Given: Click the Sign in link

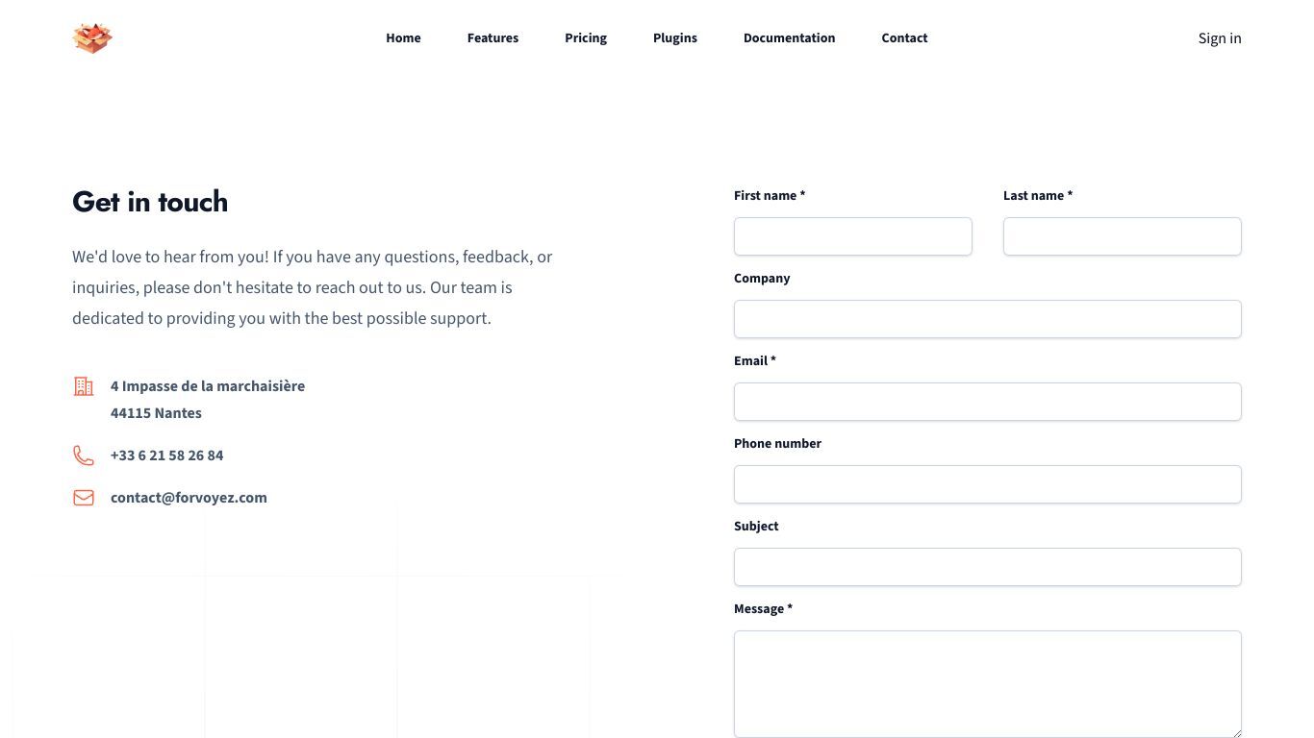Looking at the screenshot, I should pos(1220,38).
